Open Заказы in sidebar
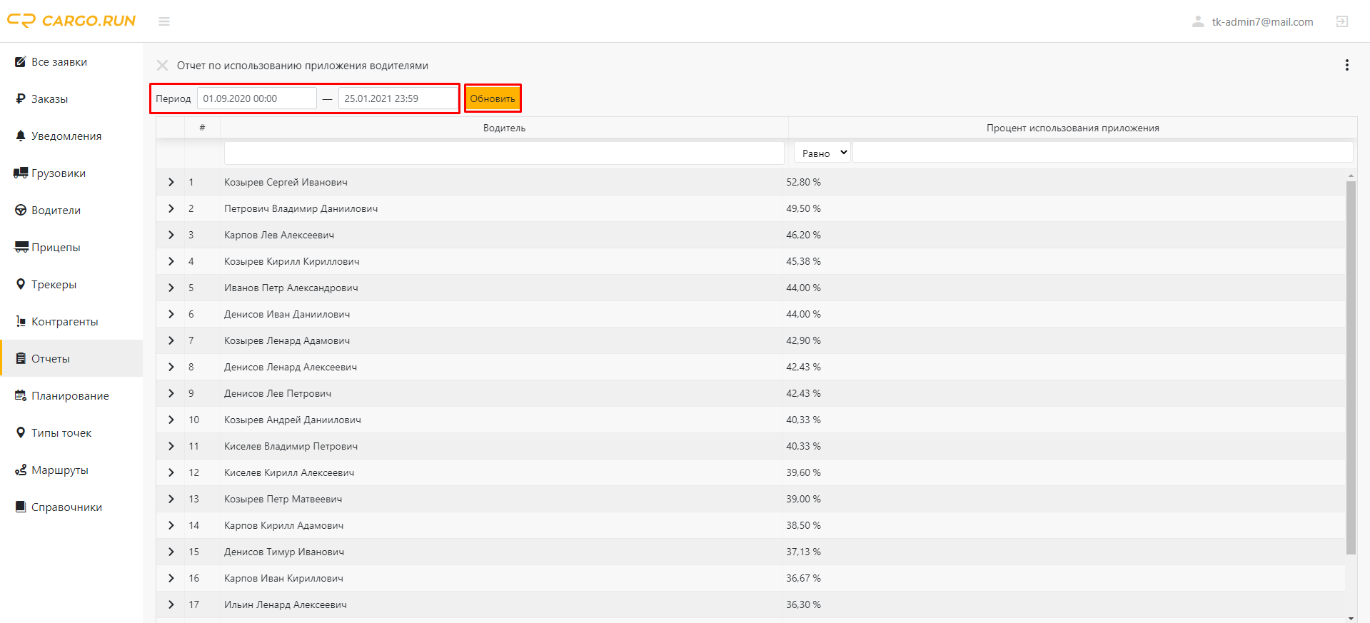The width and height of the screenshot is (1370, 623). point(71,99)
